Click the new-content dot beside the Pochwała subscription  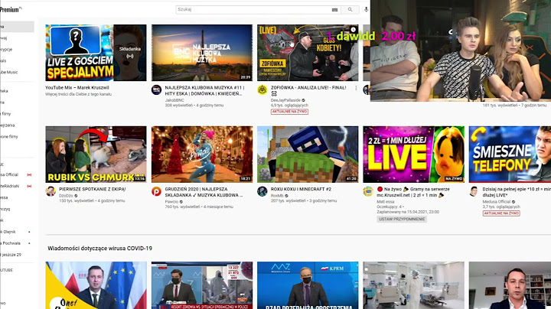29,243
